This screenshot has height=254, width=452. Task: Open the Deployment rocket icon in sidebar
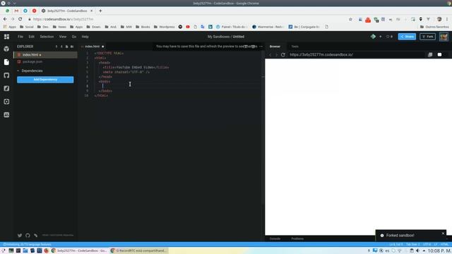pos(6,88)
